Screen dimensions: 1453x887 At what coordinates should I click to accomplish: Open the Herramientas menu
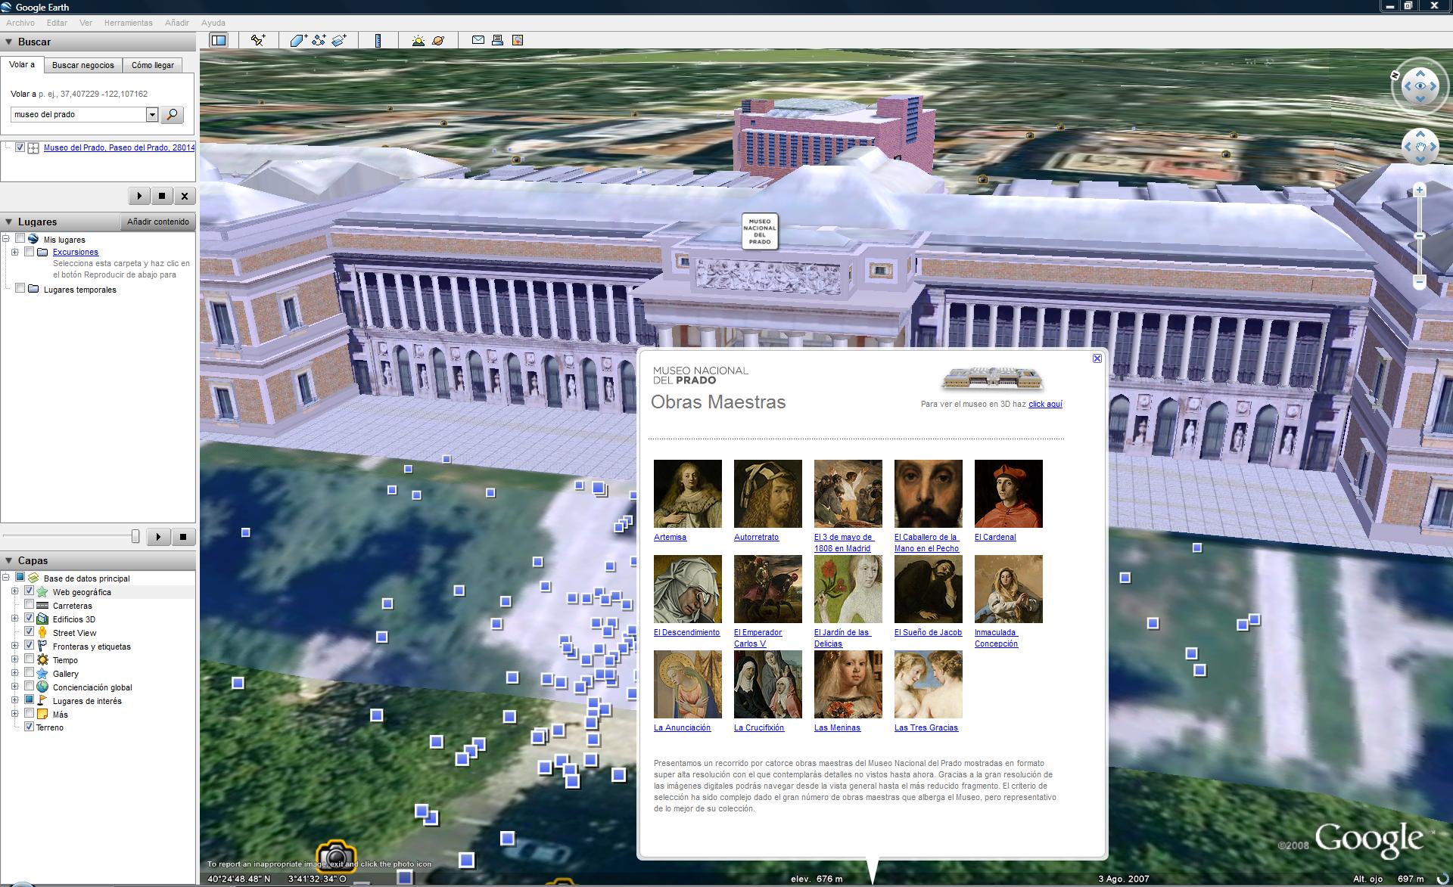(x=128, y=23)
